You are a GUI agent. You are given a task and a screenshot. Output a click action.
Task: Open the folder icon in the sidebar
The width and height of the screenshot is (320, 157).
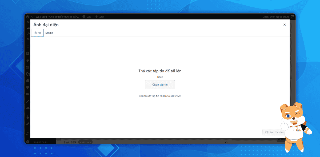(28, 94)
